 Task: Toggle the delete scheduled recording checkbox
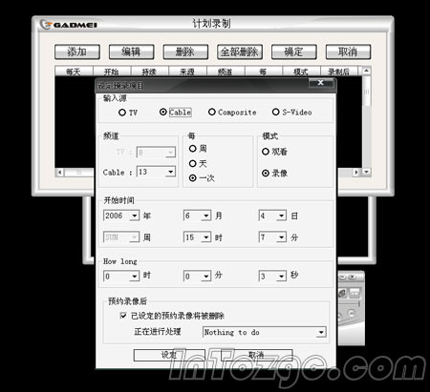pyautogui.click(x=123, y=316)
